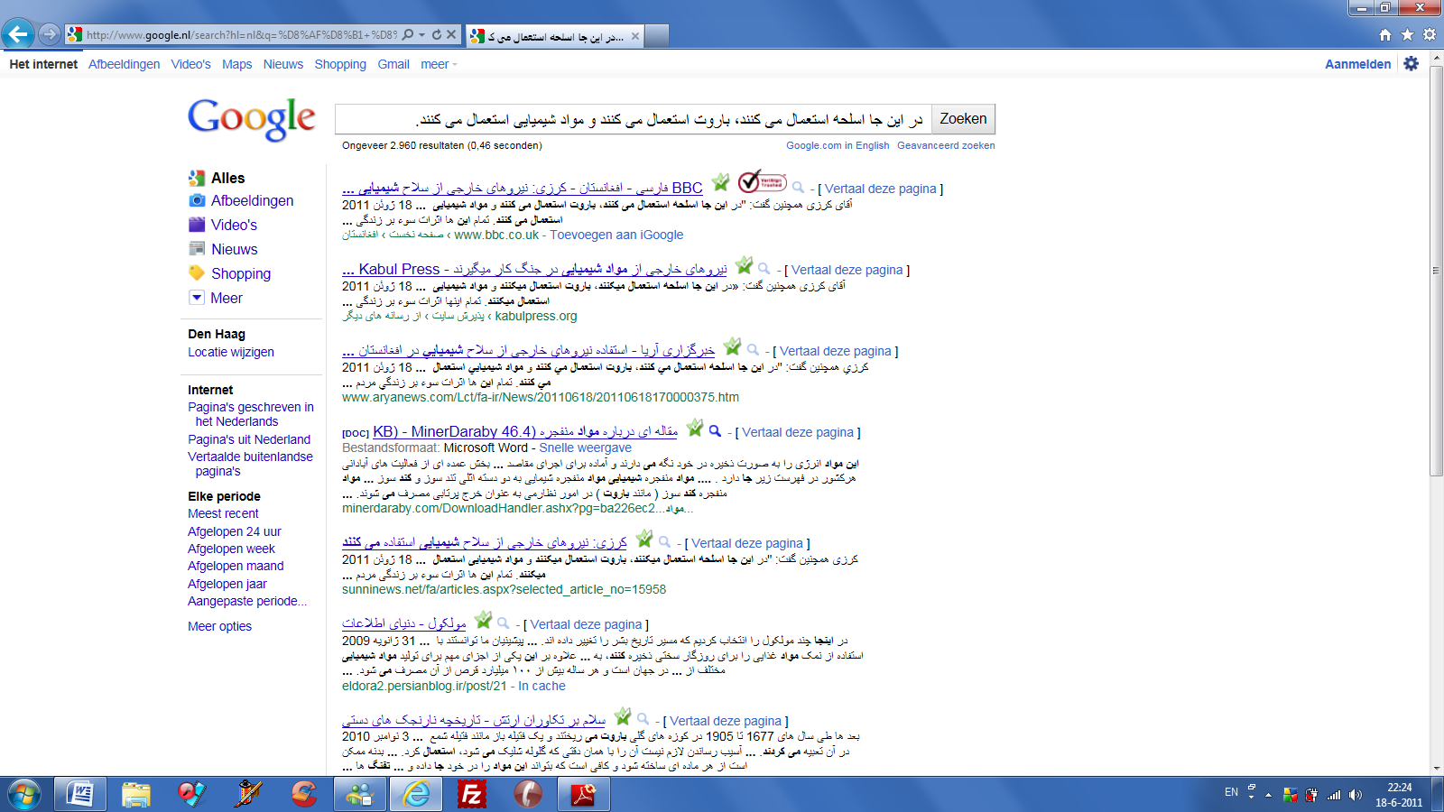This screenshot has width=1444, height=812.
Task: Click the browser Forward arrow button
Action: tap(50, 34)
